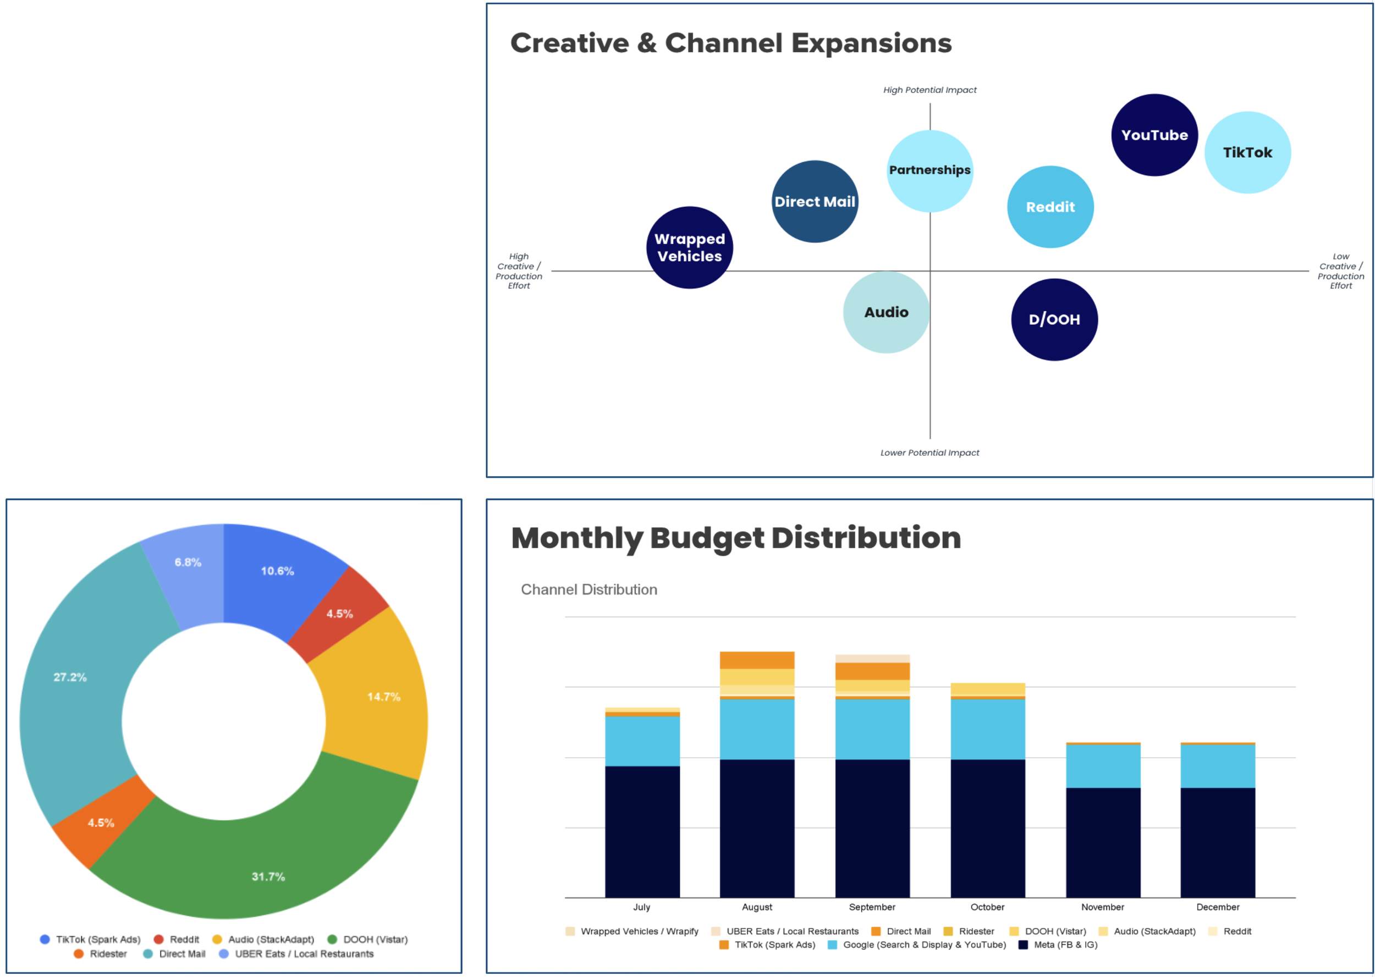Click the D/OOH circle
1375x977 pixels.
coord(1054,319)
